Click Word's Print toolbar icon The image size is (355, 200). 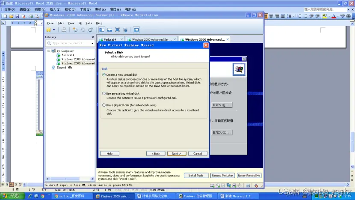(x=30, y=16)
